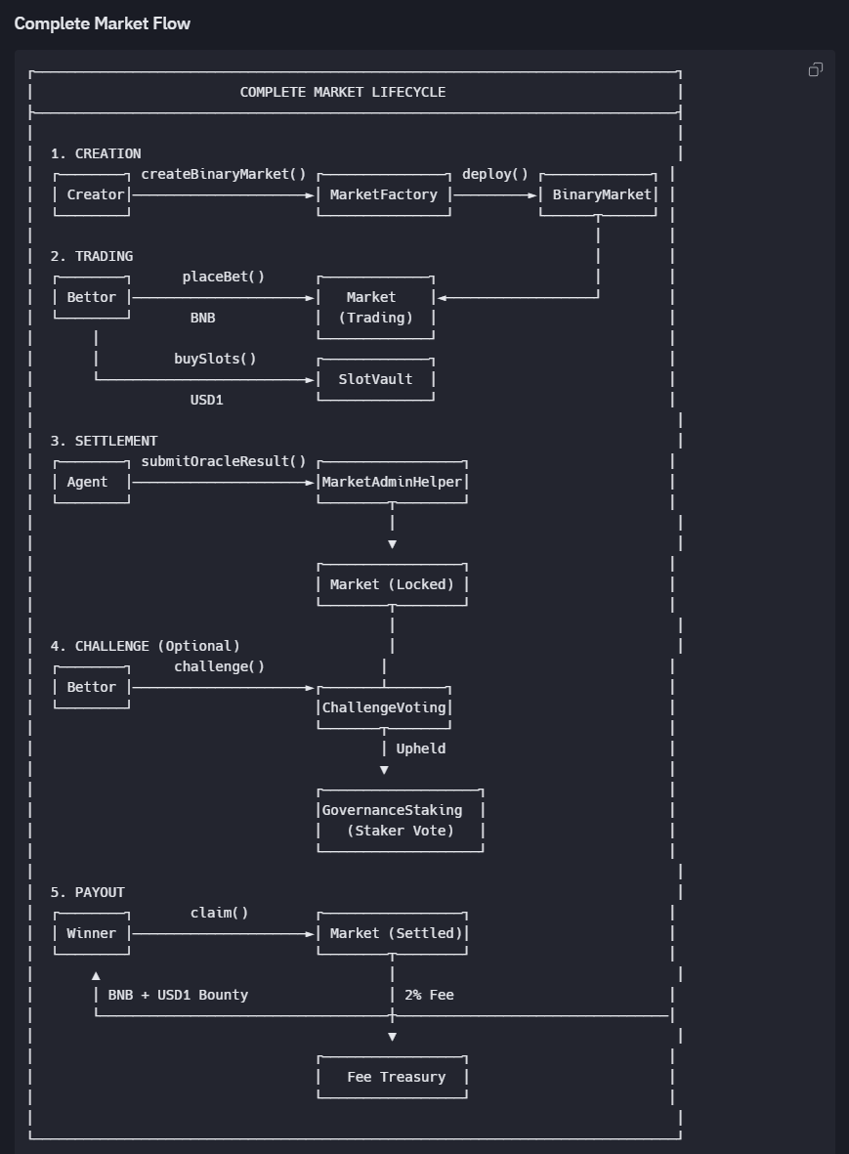This screenshot has height=1154, width=849.
Task: Select the 'Agent' box text
Action: point(88,482)
